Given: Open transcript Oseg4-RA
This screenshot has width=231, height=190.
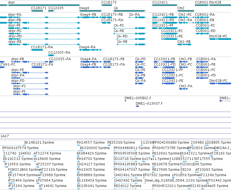Looking at the screenshot, I should [90, 50].
